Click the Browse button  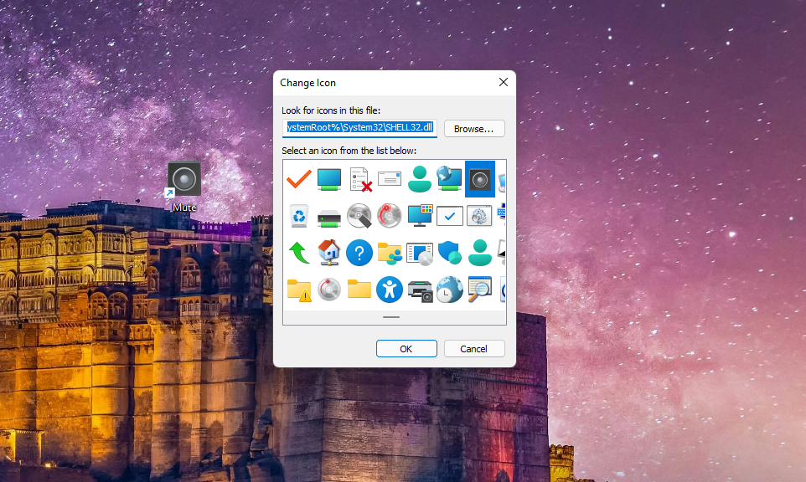pyautogui.click(x=473, y=128)
